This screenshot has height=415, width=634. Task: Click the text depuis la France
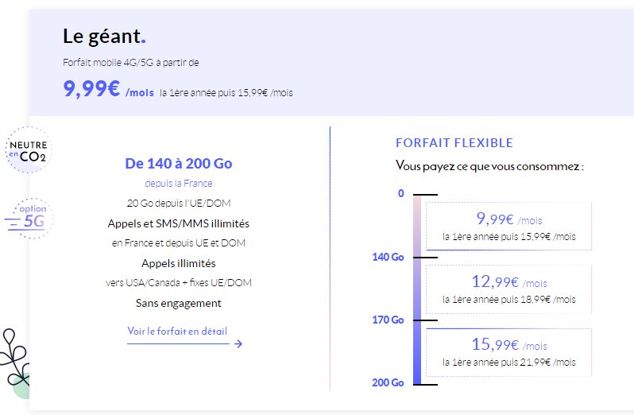178,183
